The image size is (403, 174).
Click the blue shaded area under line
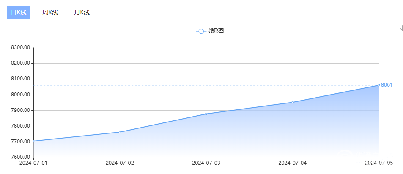coord(254,135)
